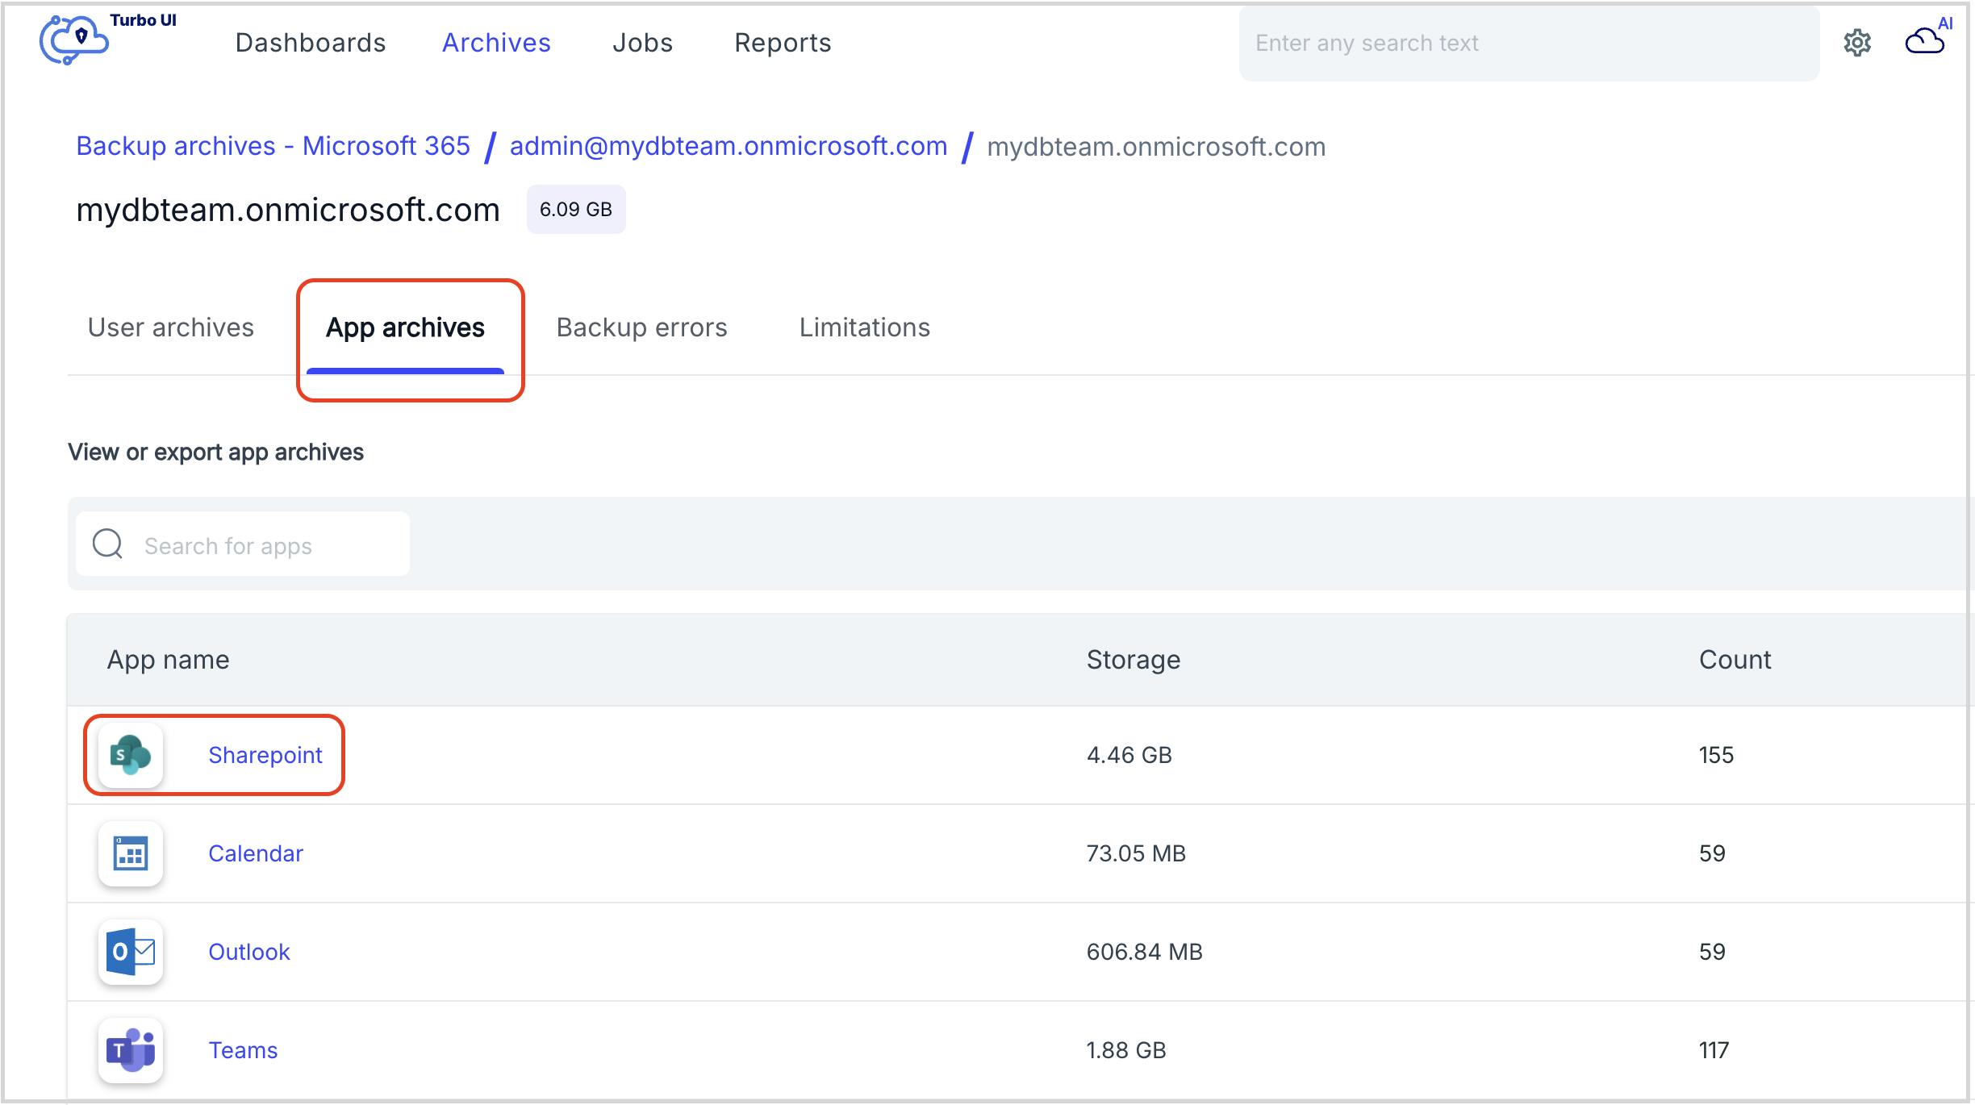Image resolution: width=1975 pixels, height=1105 pixels.
Task: Open the Calendar archive link
Action: tap(256, 853)
